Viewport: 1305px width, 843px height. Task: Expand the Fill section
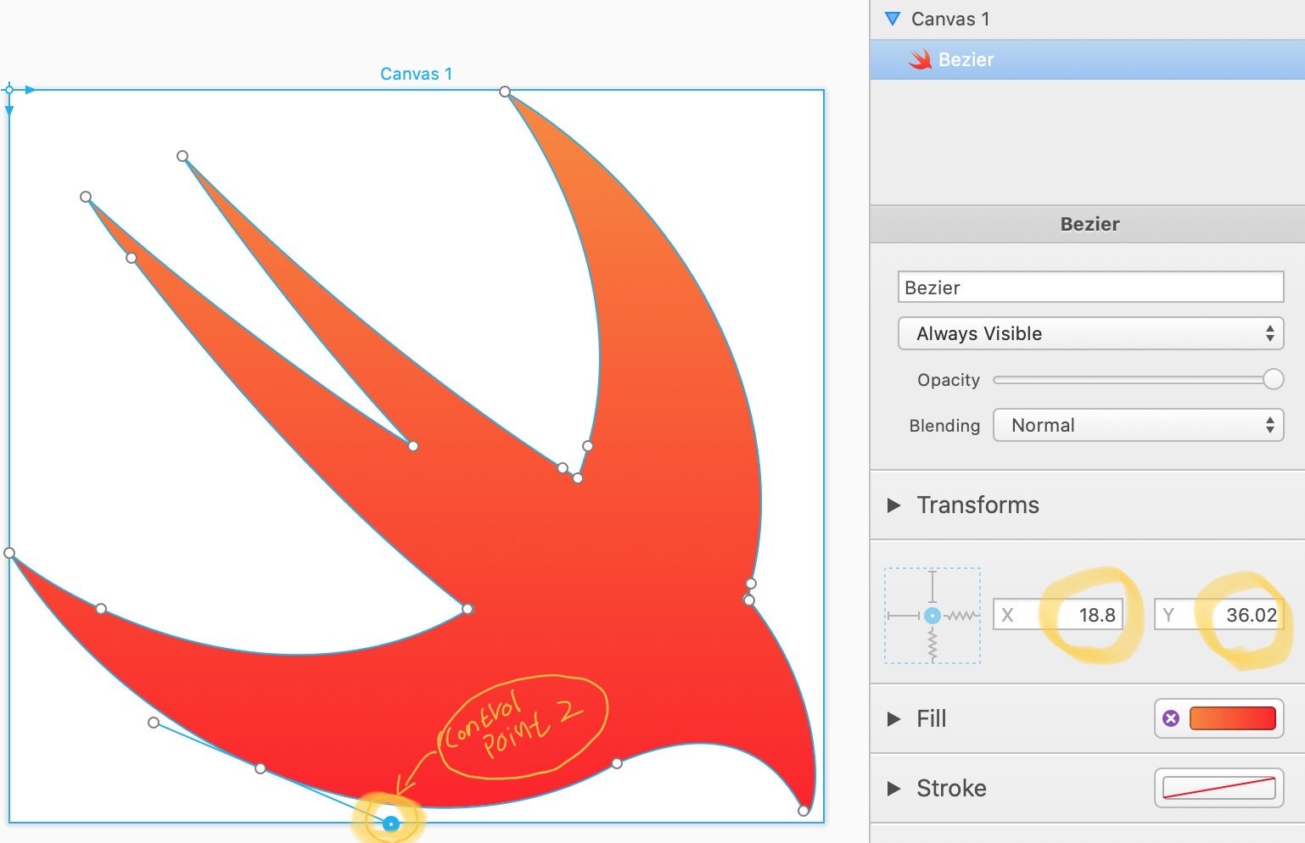pyautogui.click(x=893, y=719)
